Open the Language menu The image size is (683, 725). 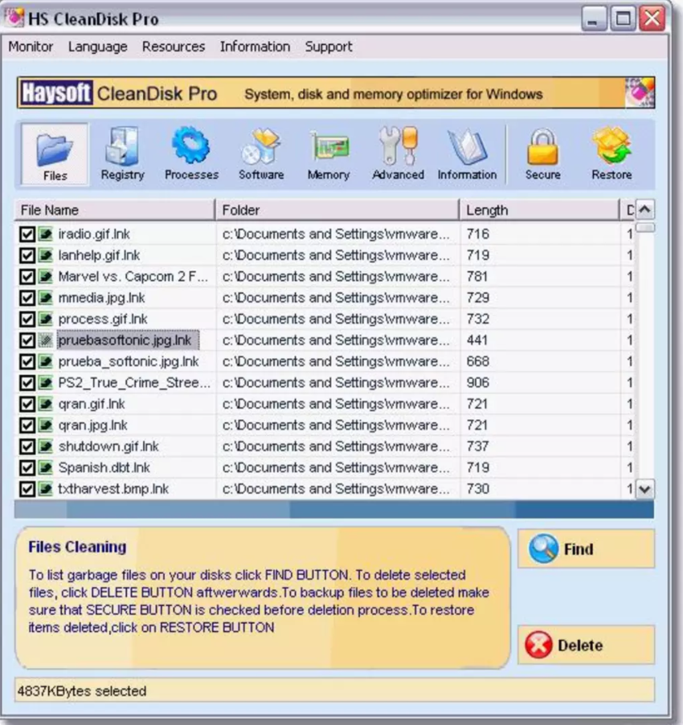point(97,47)
